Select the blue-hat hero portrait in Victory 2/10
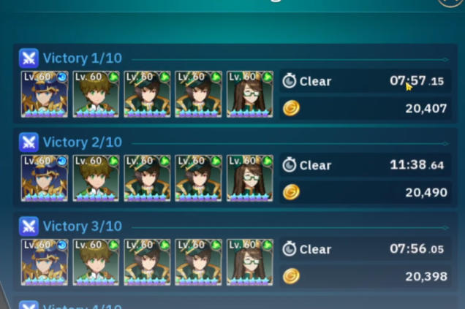Image resolution: width=465 pixels, height=309 pixels. coord(45,178)
